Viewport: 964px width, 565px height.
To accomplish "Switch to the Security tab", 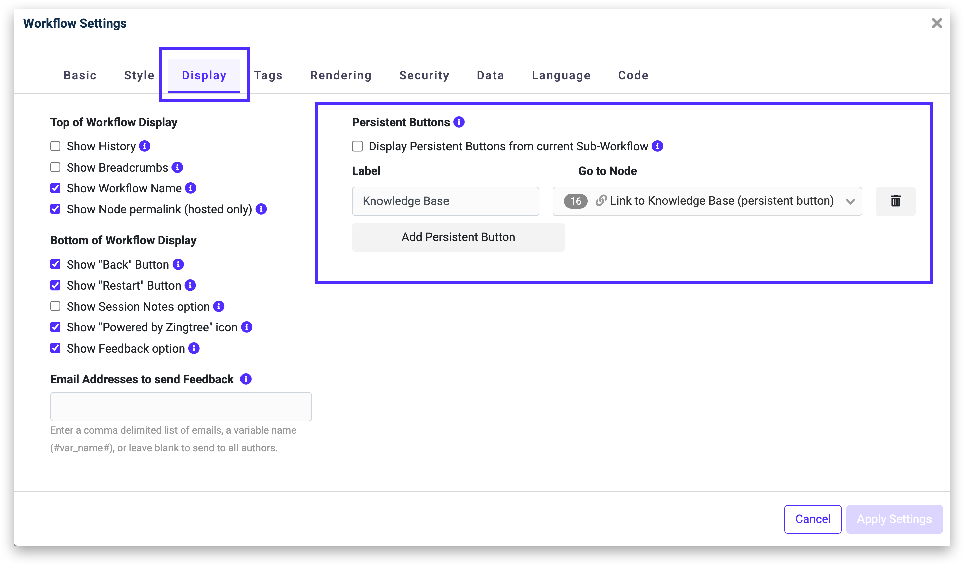I will coord(424,75).
